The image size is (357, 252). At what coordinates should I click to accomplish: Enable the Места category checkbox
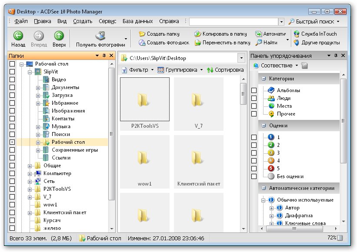pyautogui.click(x=254, y=106)
